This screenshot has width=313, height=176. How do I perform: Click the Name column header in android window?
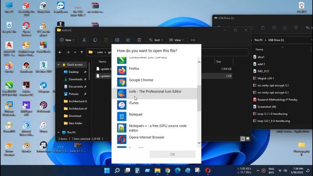point(102,62)
